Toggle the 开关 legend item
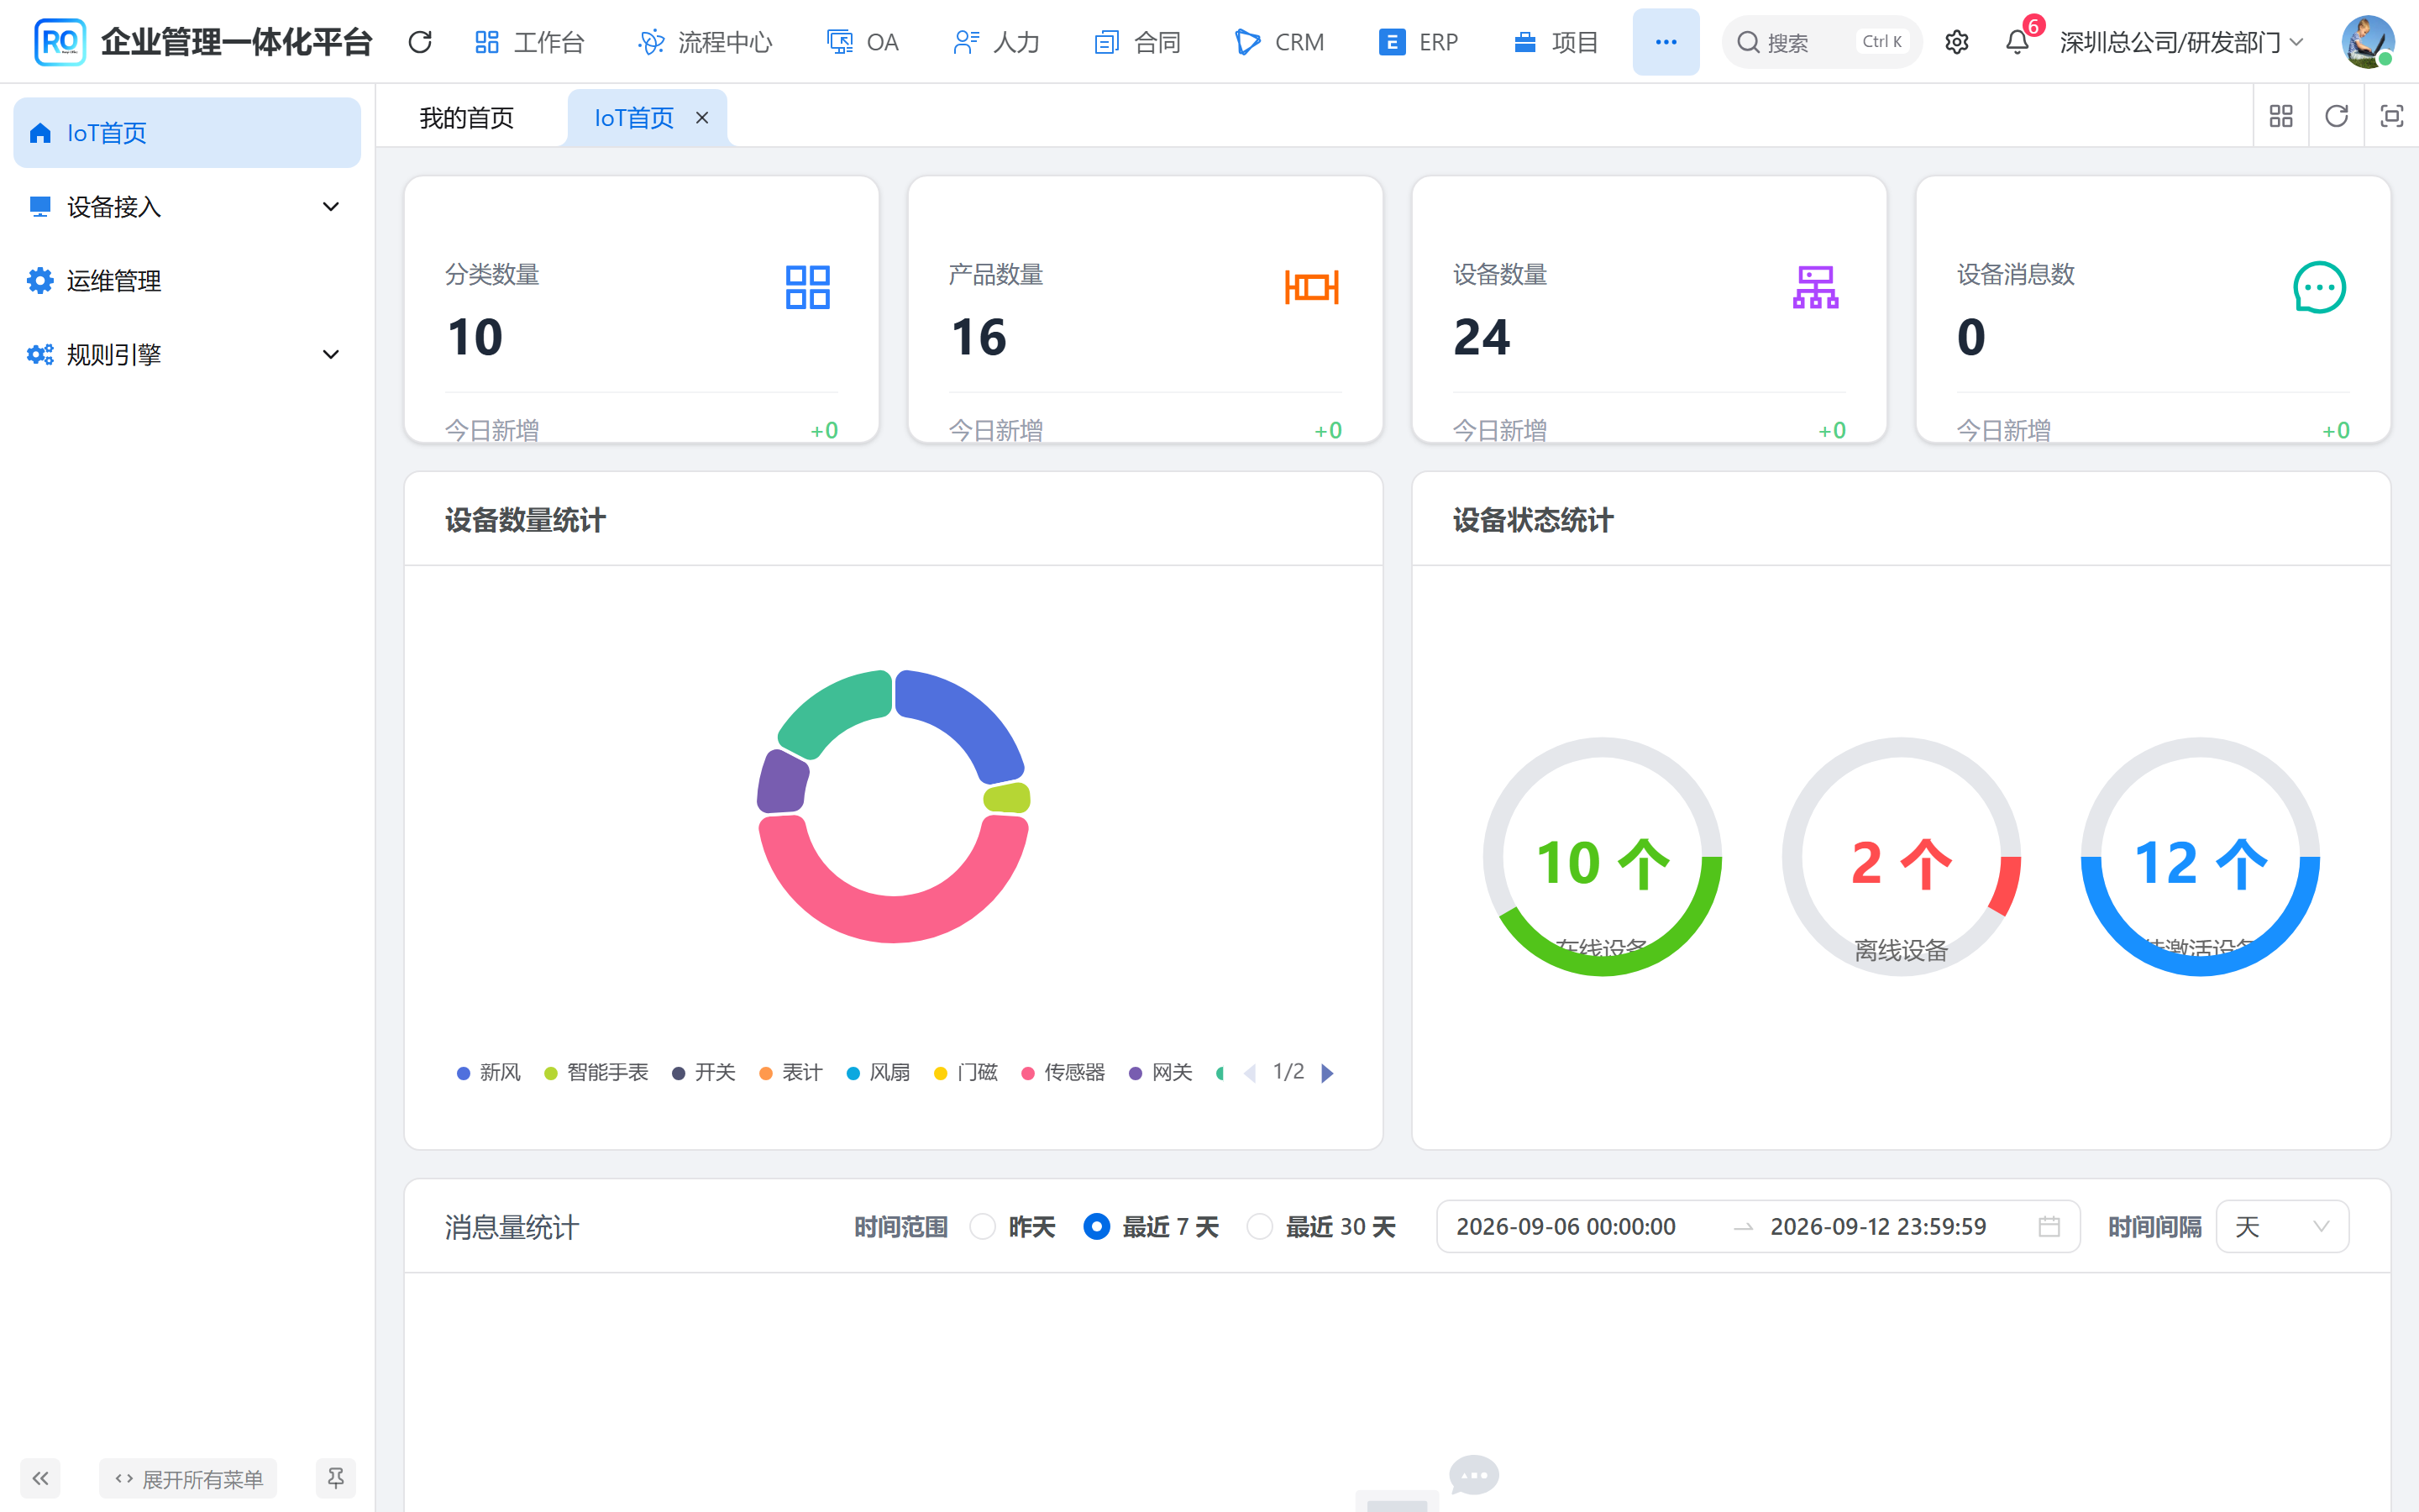Viewport: 2419px width, 1512px height. click(704, 1072)
